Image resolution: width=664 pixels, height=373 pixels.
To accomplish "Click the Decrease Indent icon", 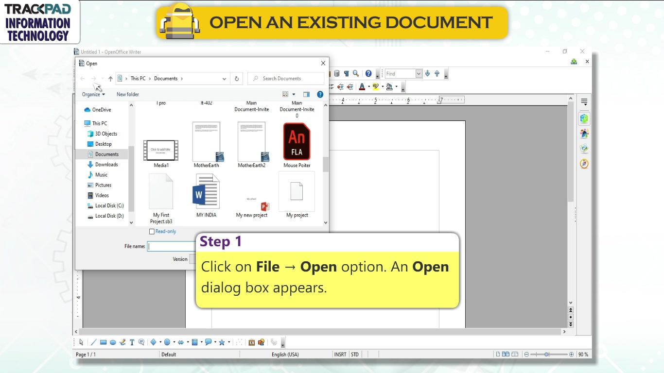I will pos(340,87).
